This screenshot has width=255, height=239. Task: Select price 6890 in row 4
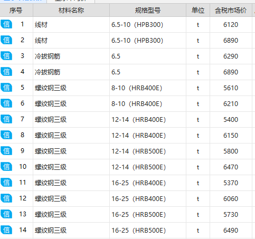(x=231, y=72)
